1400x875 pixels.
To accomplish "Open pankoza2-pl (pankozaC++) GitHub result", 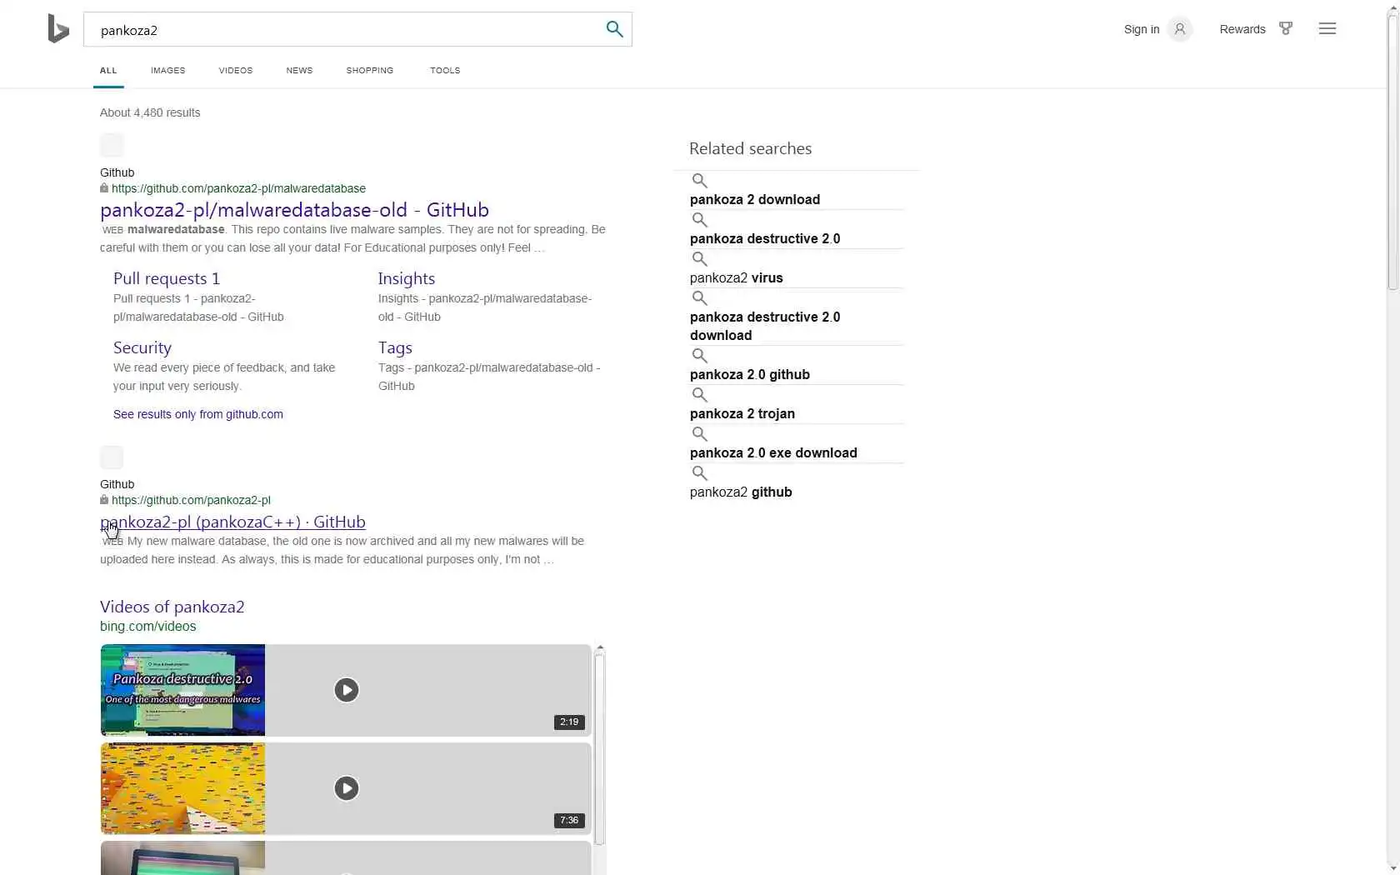I will click(232, 522).
